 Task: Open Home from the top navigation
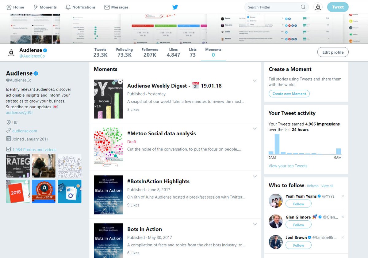coord(15,7)
